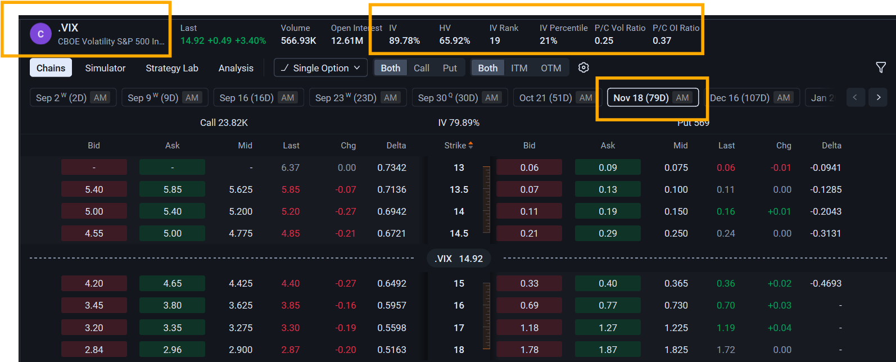The width and height of the screenshot is (896, 362).
Task: Choose the Sep 23 (23D) expiration
Action: [358, 97]
